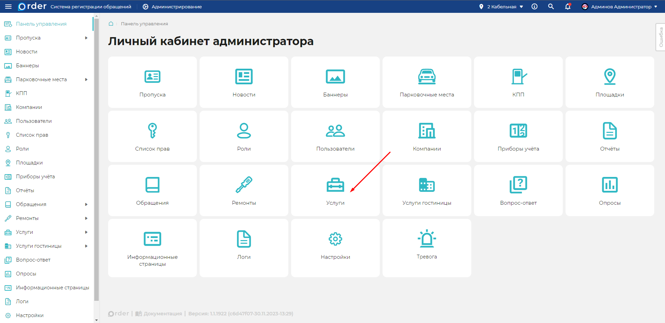
Task: Click the notification bell icon
Action: (568, 7)
